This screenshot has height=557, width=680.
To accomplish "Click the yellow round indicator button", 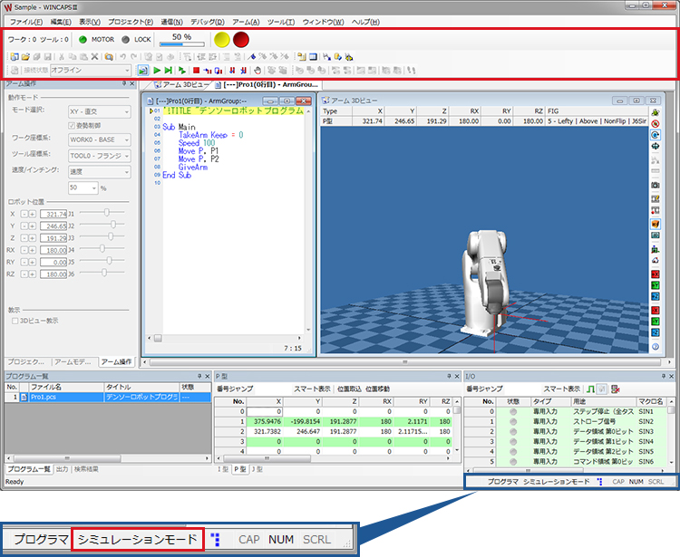I will click(221, 40).
